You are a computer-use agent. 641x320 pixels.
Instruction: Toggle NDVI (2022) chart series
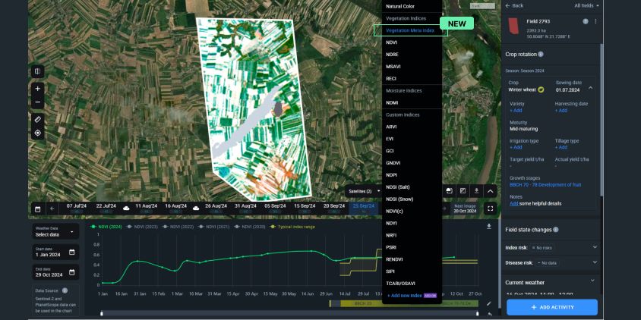point(178,227)
